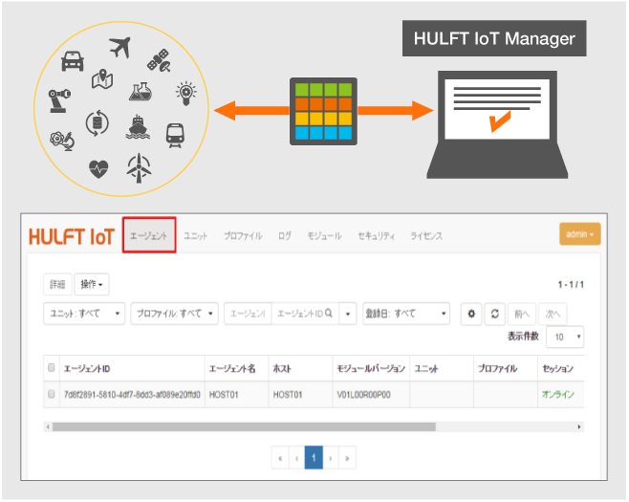Click the wind turbine icon in the circle
The height and width of the screenshot is (502, 629).
coord(139,169)
